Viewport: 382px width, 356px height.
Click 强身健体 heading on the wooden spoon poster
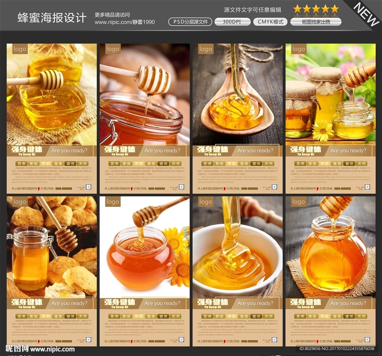(x=212, y=149)
